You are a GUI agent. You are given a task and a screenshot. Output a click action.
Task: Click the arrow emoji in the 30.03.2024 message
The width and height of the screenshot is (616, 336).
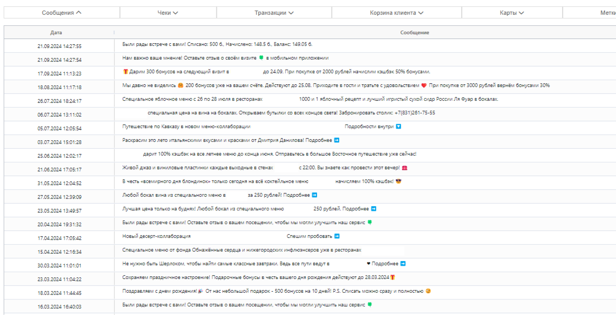403,264
